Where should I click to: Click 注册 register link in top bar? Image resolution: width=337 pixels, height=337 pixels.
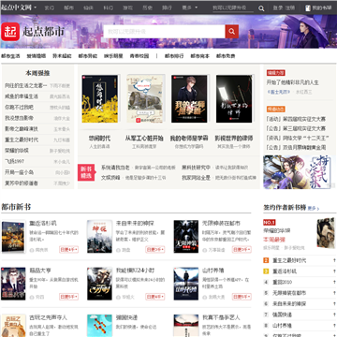pyautogui.click(x=290, y=7)
